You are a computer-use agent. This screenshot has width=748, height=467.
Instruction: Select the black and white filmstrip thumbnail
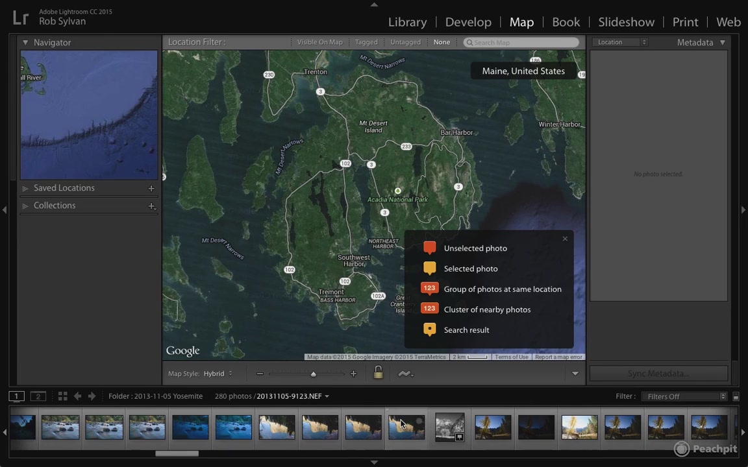449,427
